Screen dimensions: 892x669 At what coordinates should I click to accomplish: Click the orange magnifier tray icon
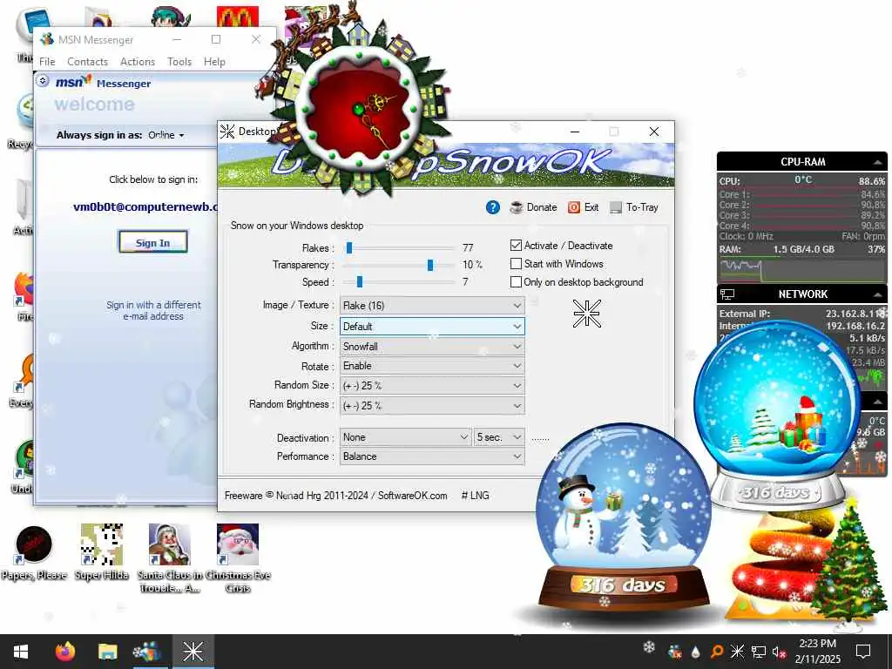point(717,652)
